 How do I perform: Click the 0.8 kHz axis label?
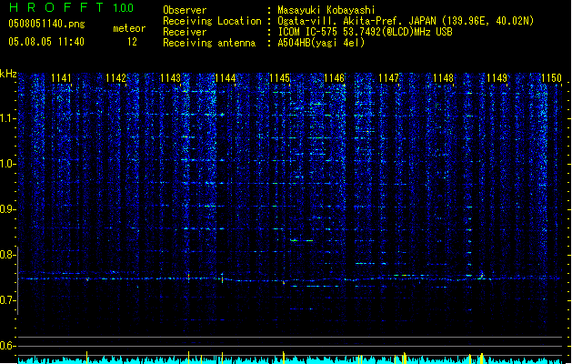[7, 255]
